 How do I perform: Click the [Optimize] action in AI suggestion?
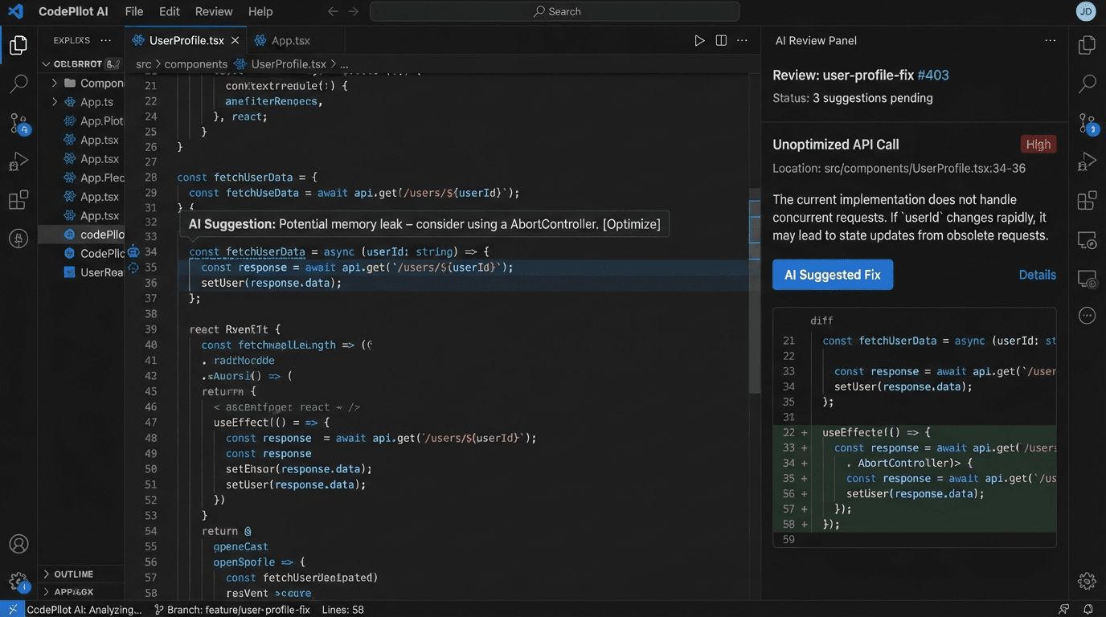pyautogui.click(x=631, y=224)
